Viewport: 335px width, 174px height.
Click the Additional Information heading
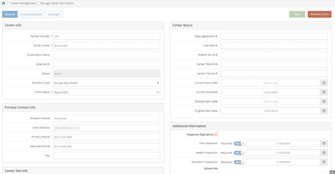(x=189, y=126)
